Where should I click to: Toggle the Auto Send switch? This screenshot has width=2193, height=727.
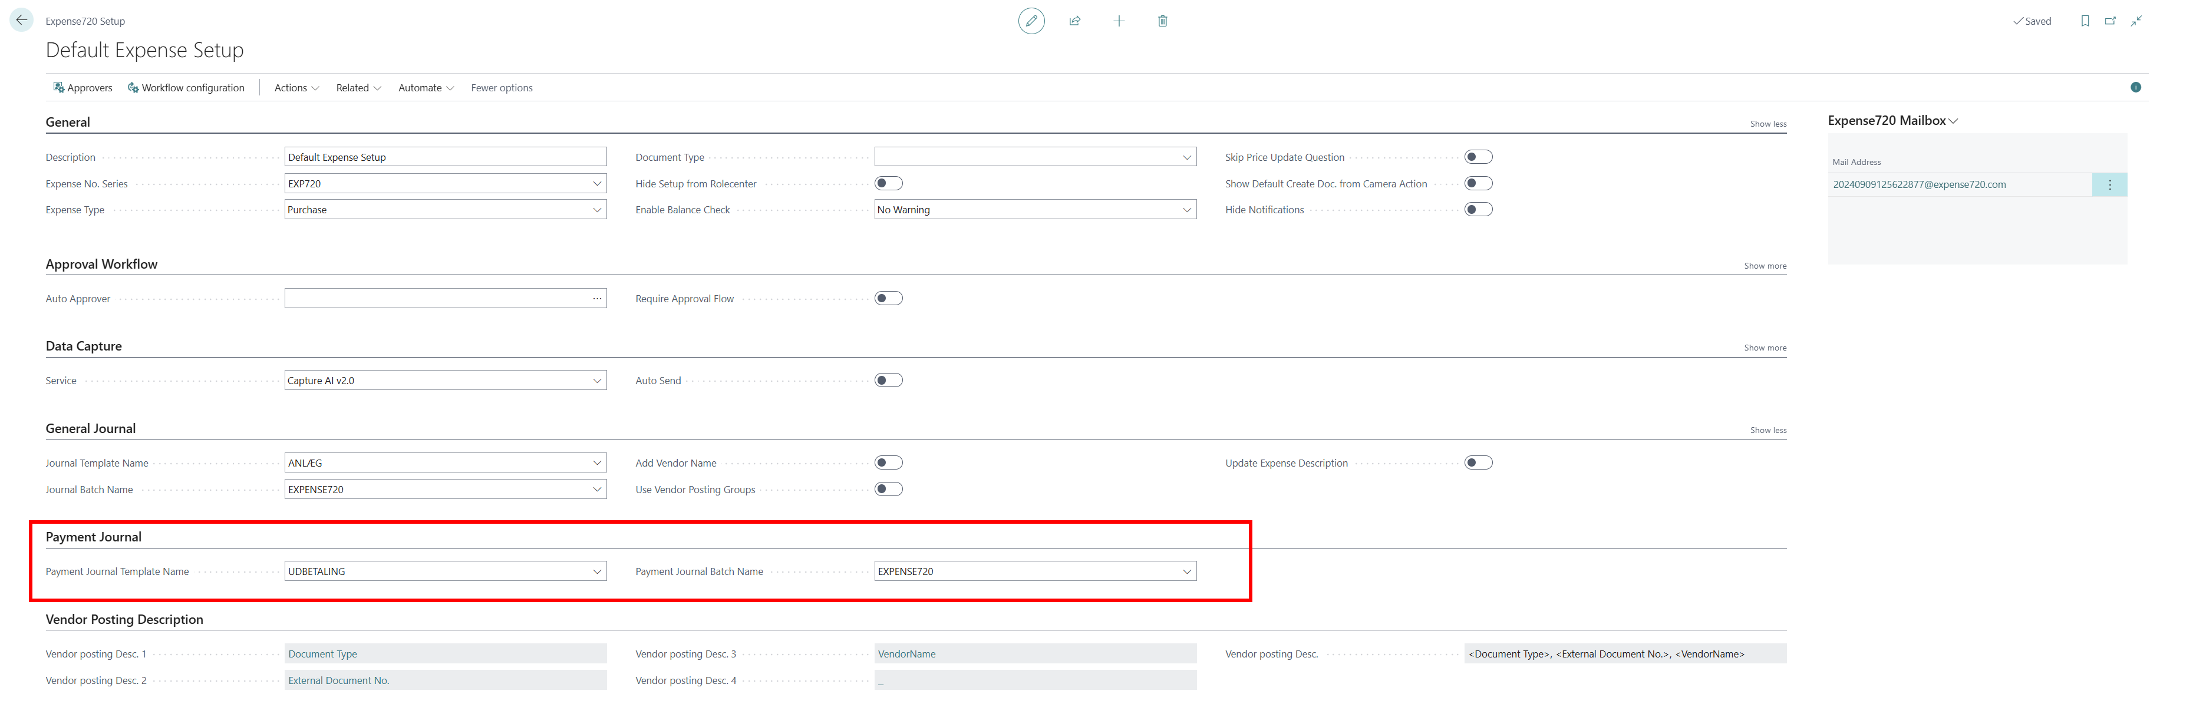point(889,380)
